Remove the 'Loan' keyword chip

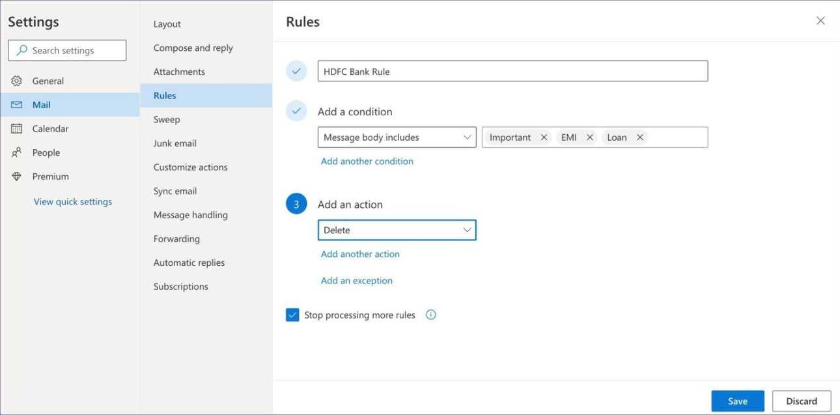(639, 137)
